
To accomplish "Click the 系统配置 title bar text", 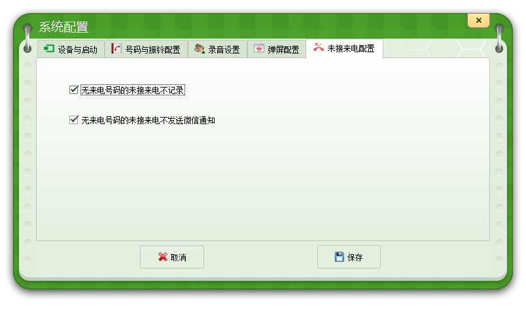I will click(63, 27).
